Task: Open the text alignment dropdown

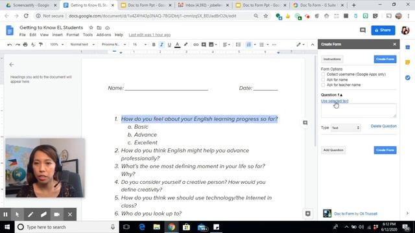Action: point(226,45)
